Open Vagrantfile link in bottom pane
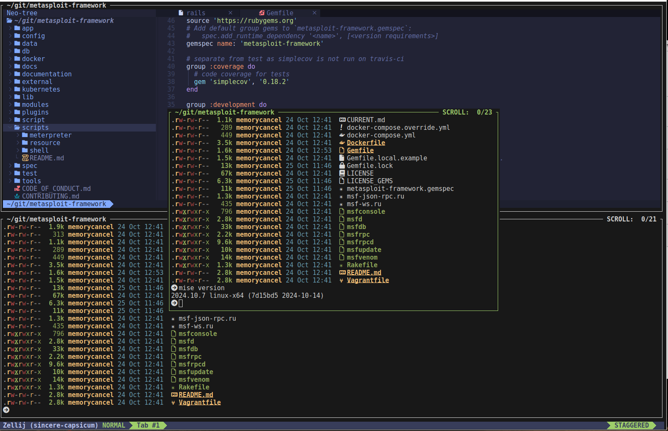668x431 pixels. pyautogui.click(x=200, y=403)
